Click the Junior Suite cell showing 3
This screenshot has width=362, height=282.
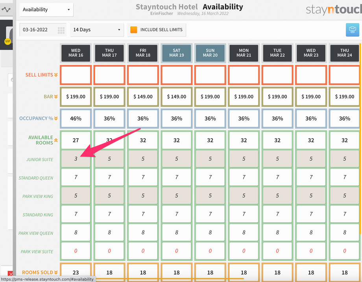tap(76, 158)
